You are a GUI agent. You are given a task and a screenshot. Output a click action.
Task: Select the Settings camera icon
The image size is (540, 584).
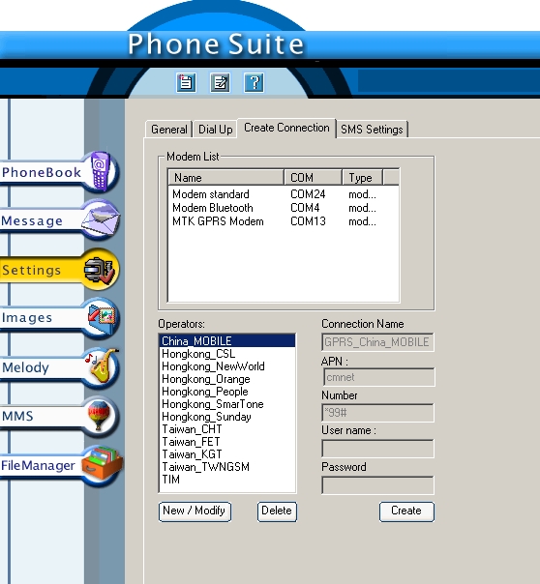[99, 270]
